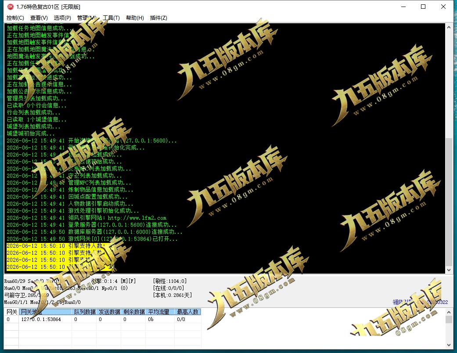Sort by the 队列数据 column header
Screen dimensions: 457x353
coord(85,312)
